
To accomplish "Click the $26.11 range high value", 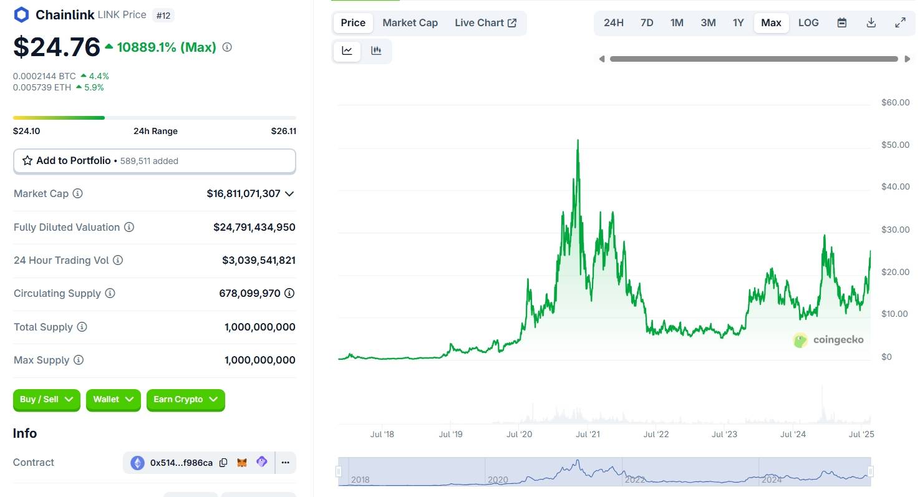I will click(284, 131).
